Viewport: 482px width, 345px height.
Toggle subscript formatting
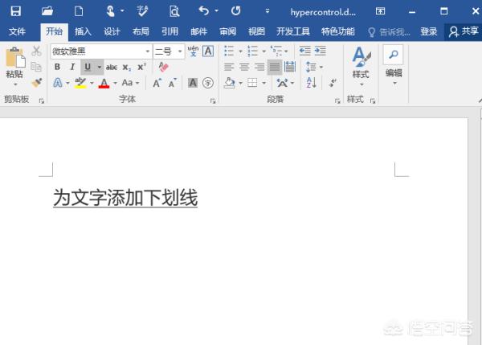[127, 67]
